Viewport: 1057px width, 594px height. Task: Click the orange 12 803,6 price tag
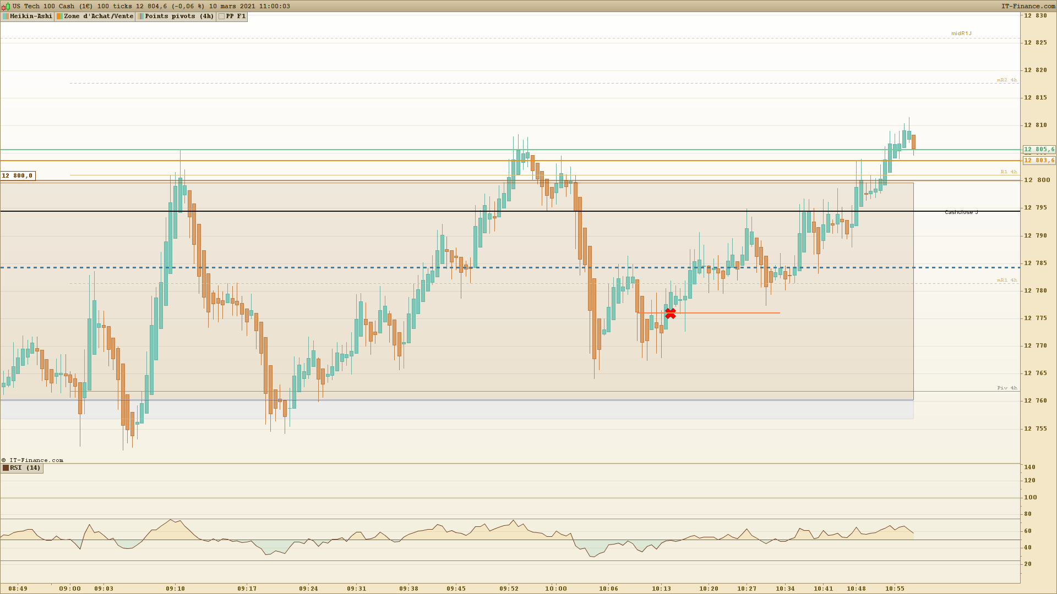[1039, 161]
